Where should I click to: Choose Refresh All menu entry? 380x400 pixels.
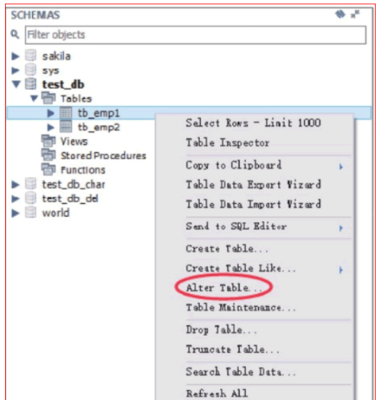[217, 393]
